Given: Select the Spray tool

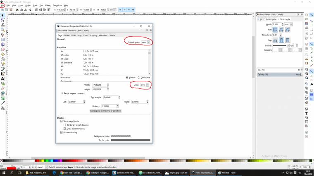Looking at the screenshot, I should click(2, 84).
